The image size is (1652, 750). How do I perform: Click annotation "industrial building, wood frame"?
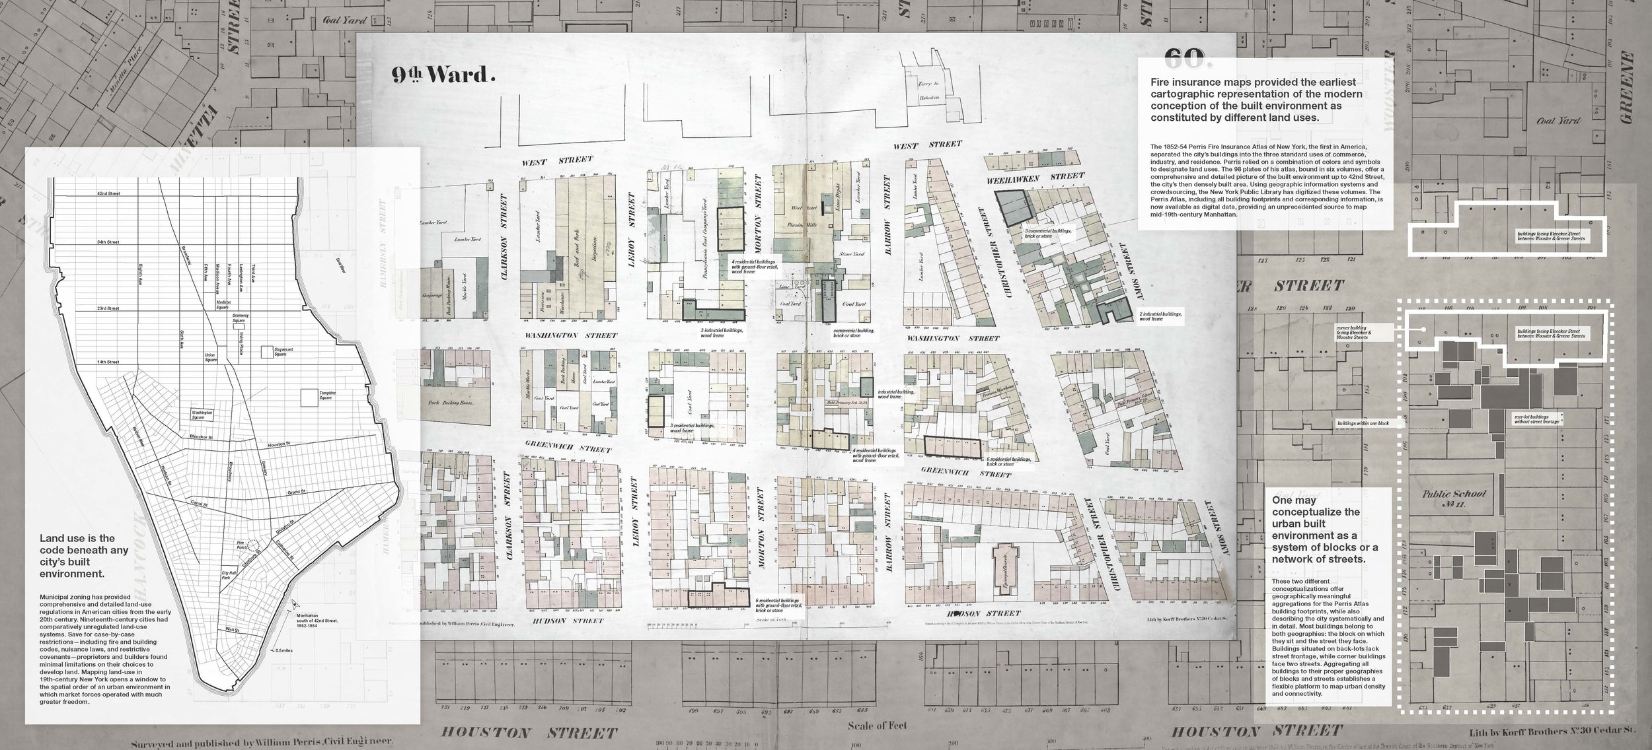[896, 394]
